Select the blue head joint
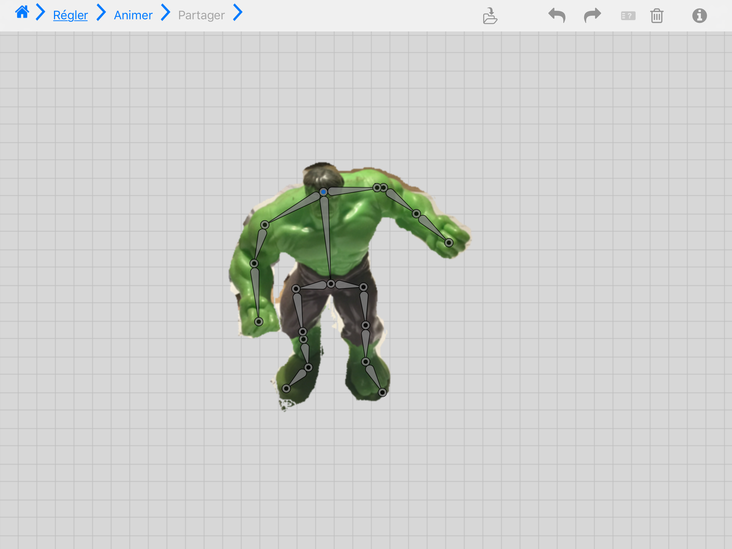Screen dimensions: 732x549 coord(323,192)
